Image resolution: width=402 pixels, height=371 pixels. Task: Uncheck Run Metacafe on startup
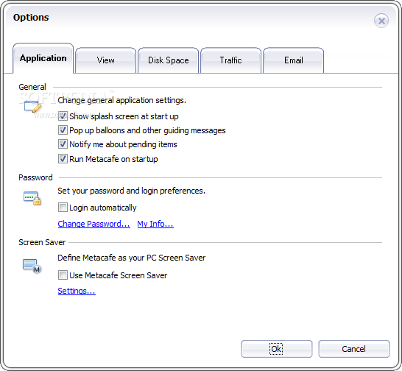pyautogui.click(x=63, y=159)
